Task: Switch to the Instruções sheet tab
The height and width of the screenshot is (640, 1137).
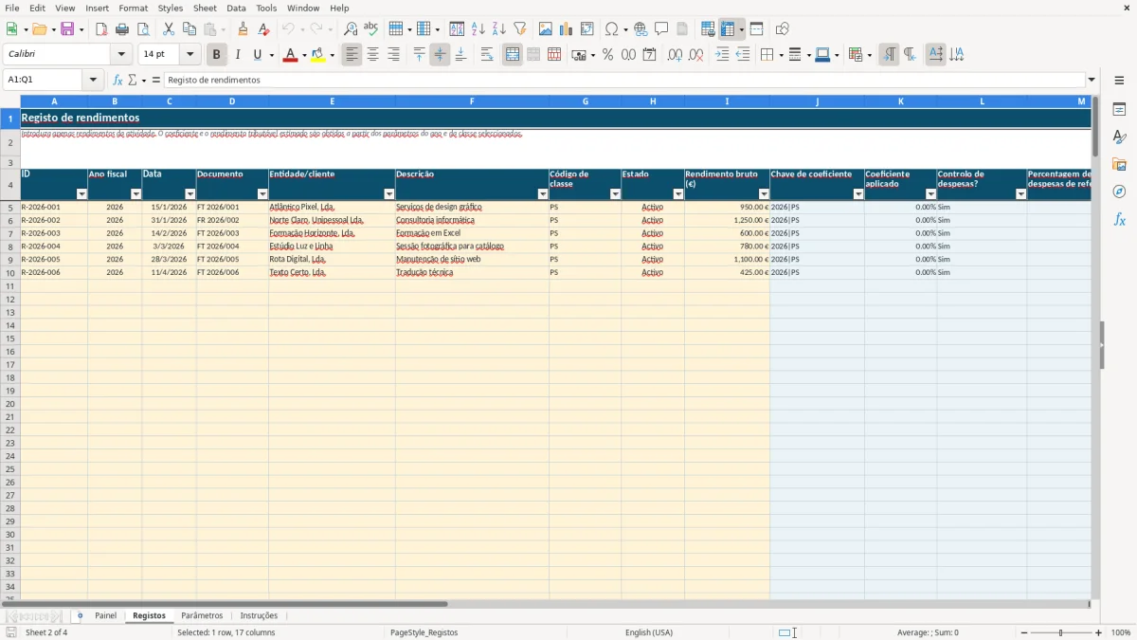Action: 259,616
